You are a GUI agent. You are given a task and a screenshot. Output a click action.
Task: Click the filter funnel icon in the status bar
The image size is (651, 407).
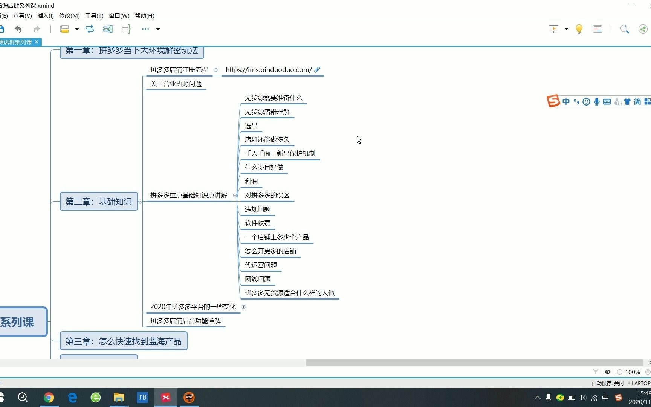596,372
